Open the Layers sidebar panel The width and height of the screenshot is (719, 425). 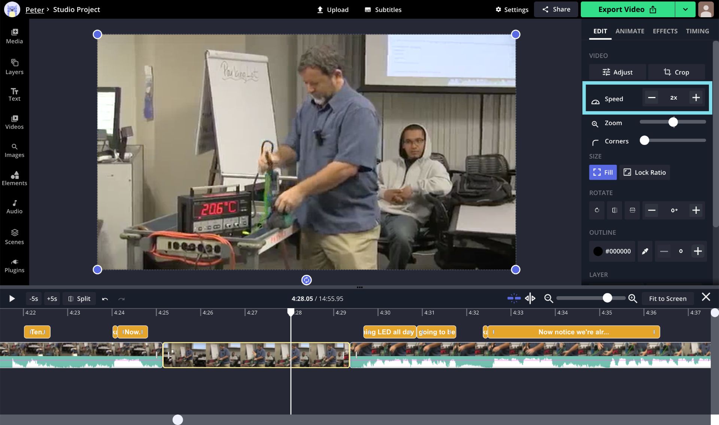14,67
